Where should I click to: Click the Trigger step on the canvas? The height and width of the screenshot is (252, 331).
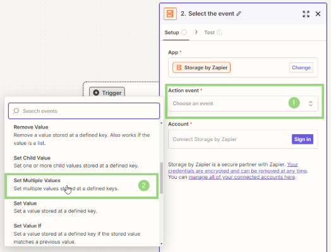(107, 92)
